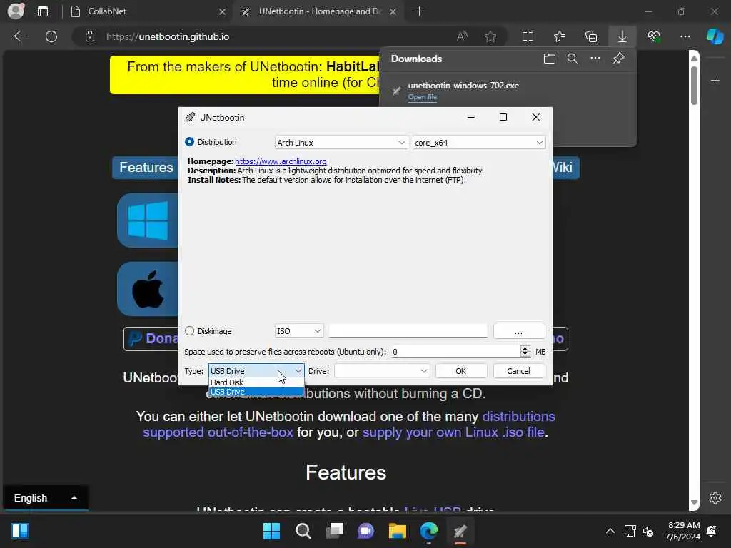731x548 pixels.
Task: Choose Hard Disk from Type list
Action: tap(256, 382)
